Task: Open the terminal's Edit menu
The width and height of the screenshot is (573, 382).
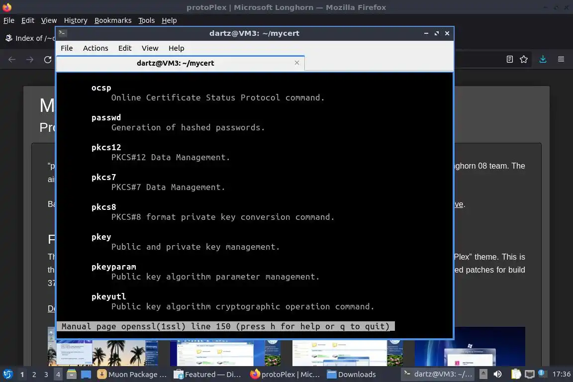Action: pos(125,48)
